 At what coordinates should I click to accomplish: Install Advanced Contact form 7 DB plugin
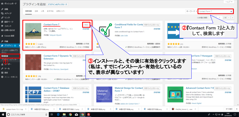223,88
